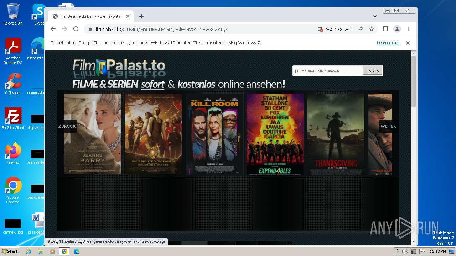Screen dimensions: 456x256
Task: Switch to Chrome in the taskbar
Action: point(64,251)
